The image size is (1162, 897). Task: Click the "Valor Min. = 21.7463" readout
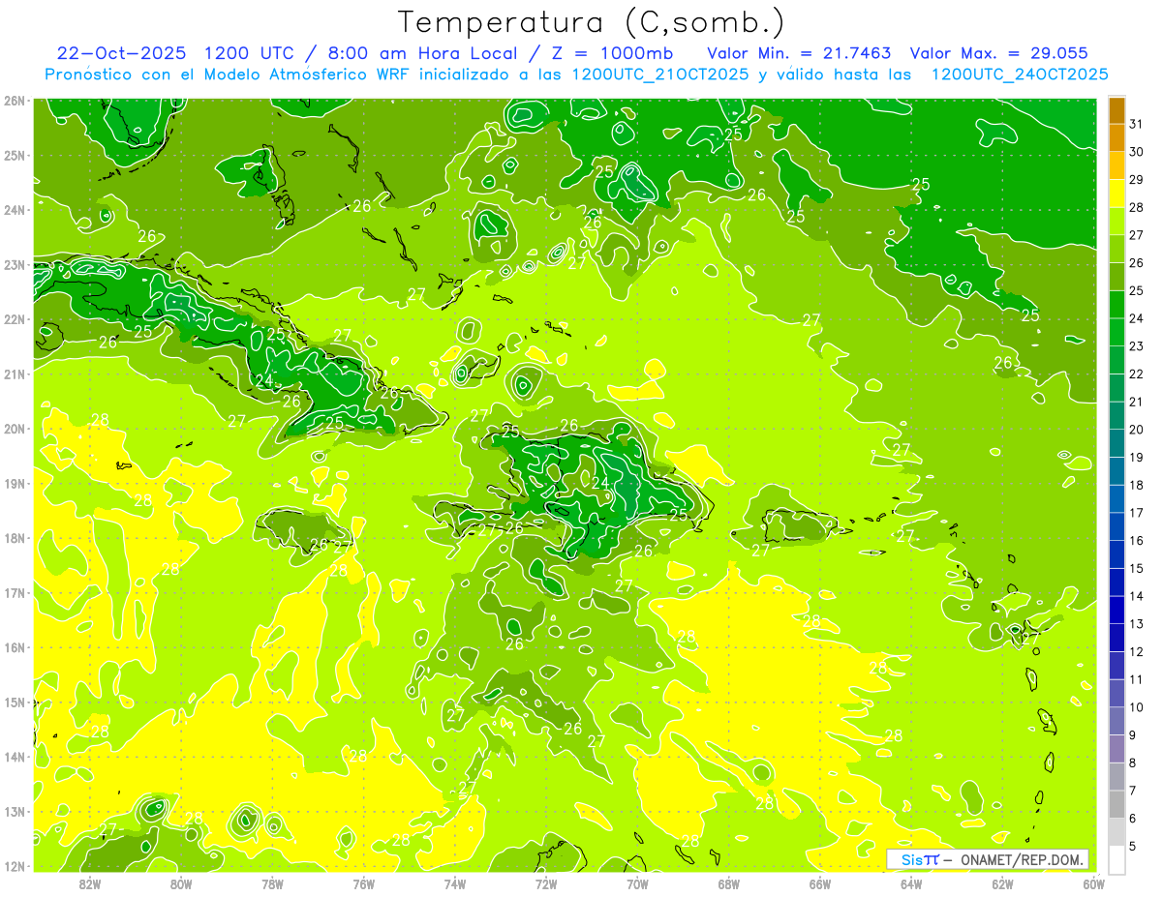(799, 53)
